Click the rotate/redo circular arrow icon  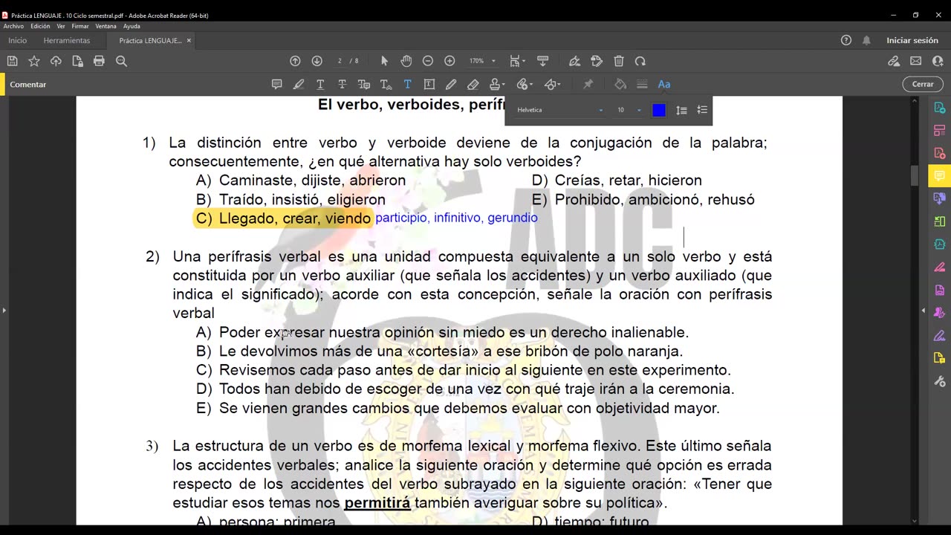tap(640, 61)
